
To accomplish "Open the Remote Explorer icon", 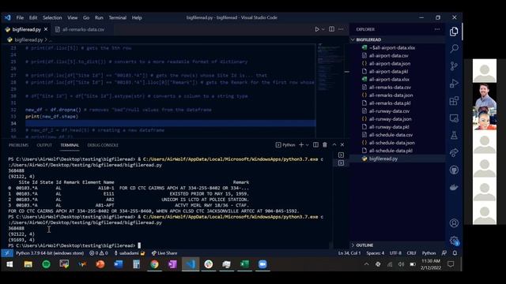I will (454, 118).
